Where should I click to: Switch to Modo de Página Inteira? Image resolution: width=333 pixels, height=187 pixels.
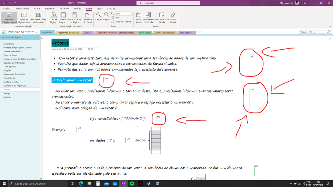(24, 18)
